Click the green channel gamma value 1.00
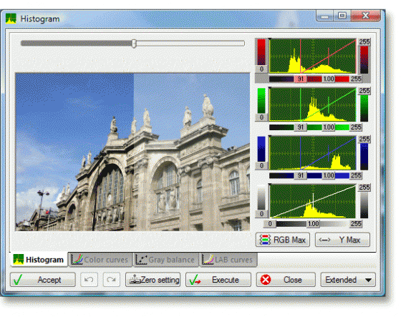The width and height of the screenshot is (401, 317). point(329,127)
